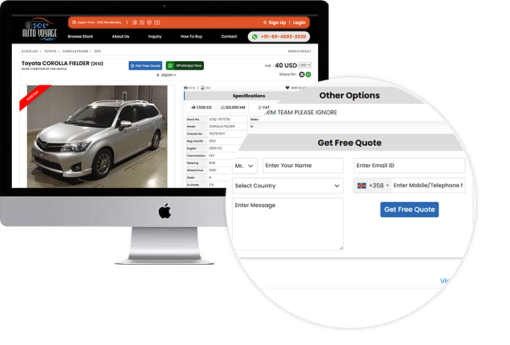This screenshot has height=345, width=510.
Task: Click the Whatsapp Now button
Action: pos(185,66)
